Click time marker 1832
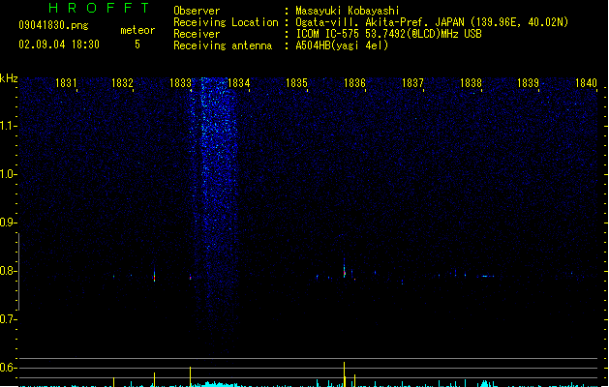609x387 pixels. tap(122, 83)
